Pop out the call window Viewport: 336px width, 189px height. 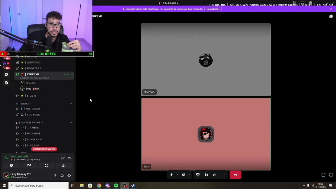click(323, 175)
